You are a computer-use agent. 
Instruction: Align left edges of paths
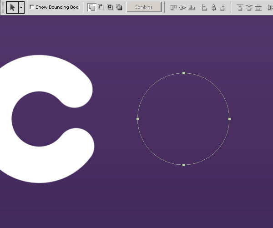(x=204, y=7)
